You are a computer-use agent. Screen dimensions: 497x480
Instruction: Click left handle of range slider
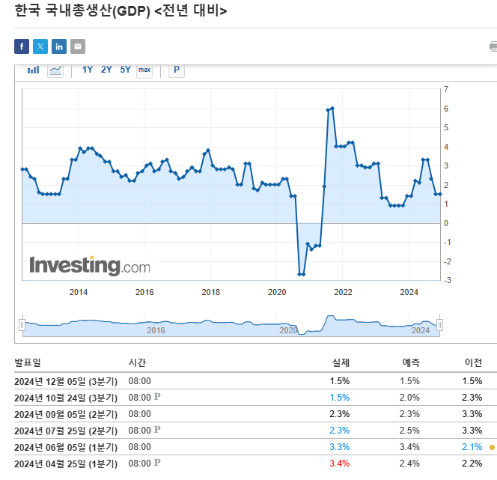(x=22, y=324)
